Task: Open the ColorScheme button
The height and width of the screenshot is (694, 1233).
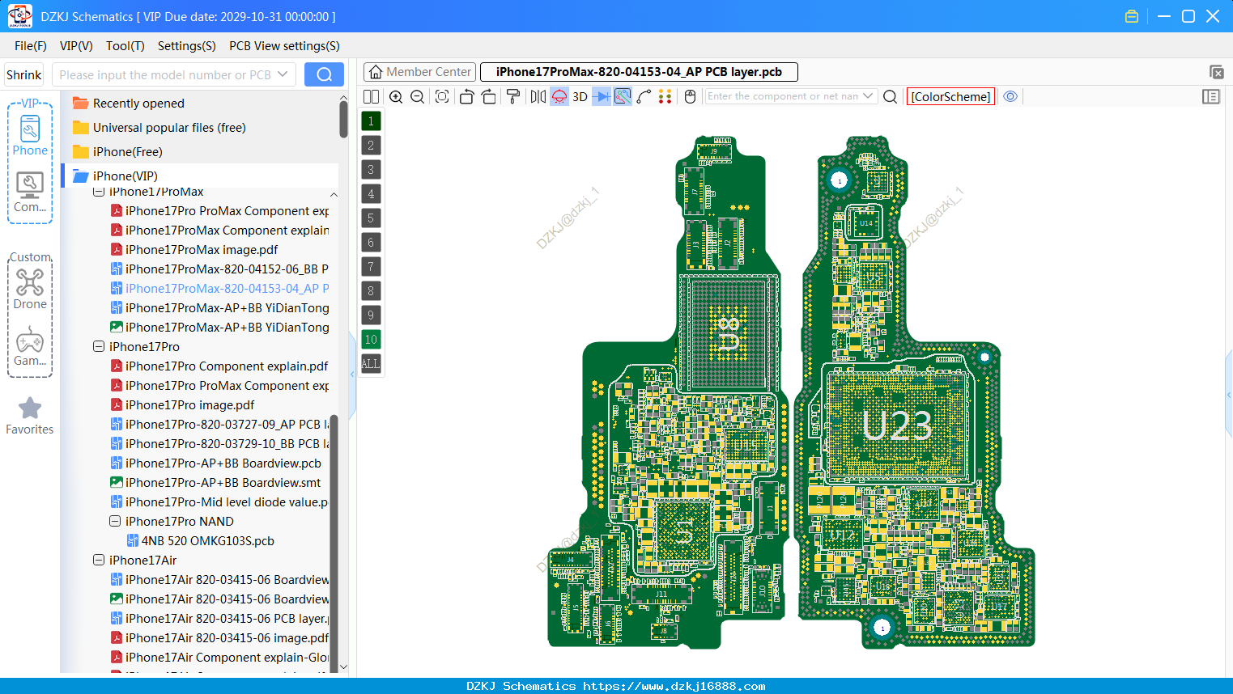Action: pos(950,96)
